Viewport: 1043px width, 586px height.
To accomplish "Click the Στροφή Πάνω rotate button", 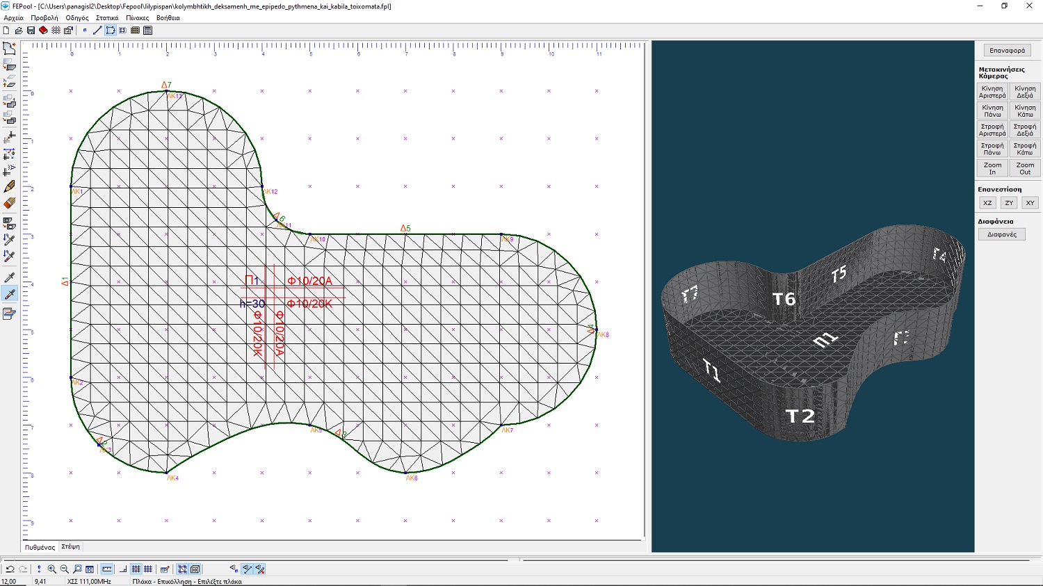I will click(992, 149).
